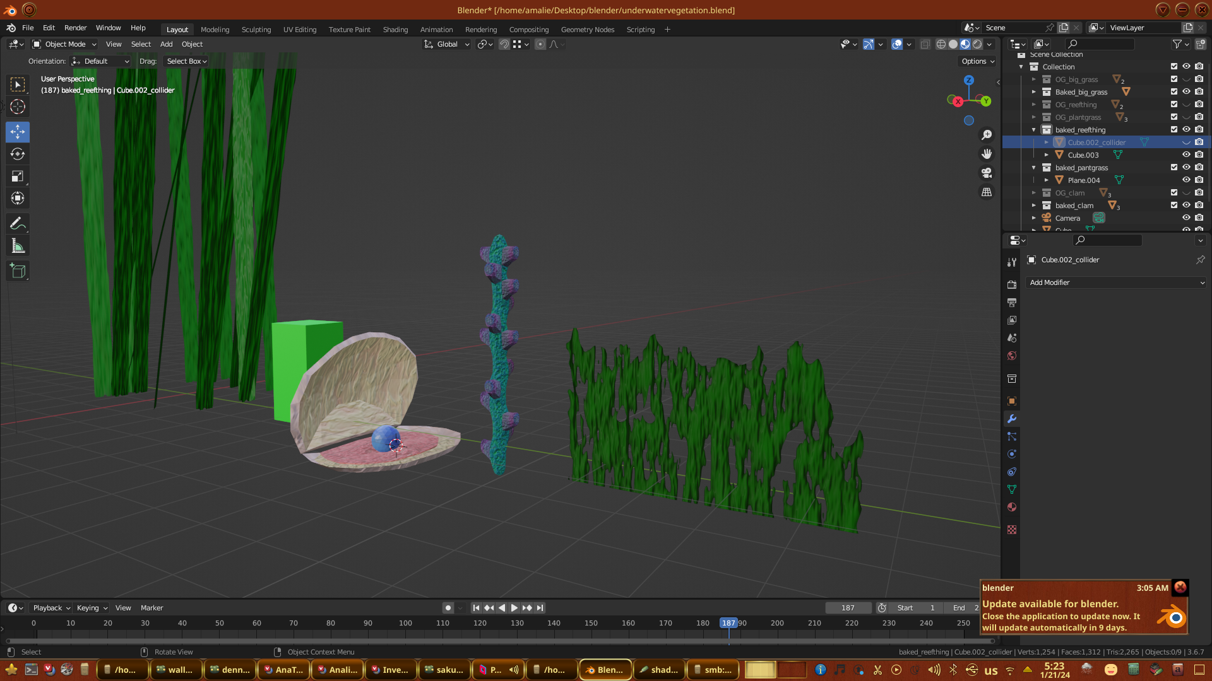Image resolution: width=1212 pixels, height=681 pixels.
Task: Select the Rotate tool in toolbar
Action: (18, 154)
